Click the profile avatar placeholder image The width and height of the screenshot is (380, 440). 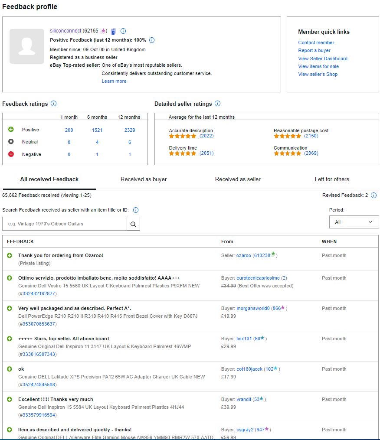[27, 46]
